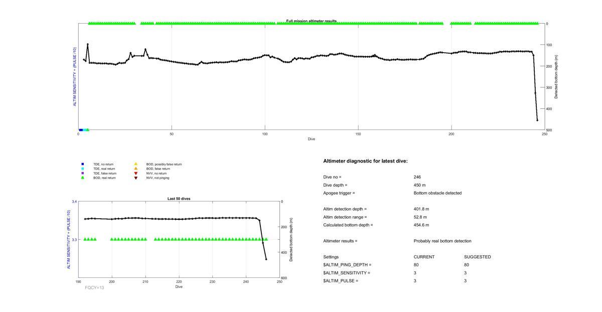Select the 'NVV, not pinging' legend label
602x312 pixels.
pyautogui.click(x=158, y=178)
